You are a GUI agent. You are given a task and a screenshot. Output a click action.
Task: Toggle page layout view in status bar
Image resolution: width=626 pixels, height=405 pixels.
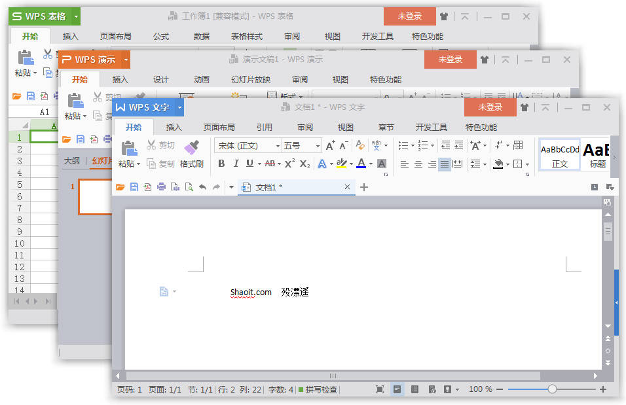coord(397,389)
